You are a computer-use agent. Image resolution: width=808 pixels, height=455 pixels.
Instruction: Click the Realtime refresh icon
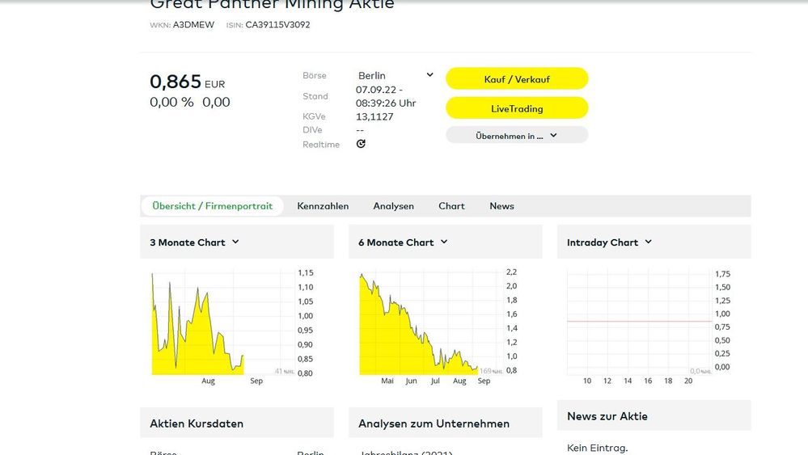361,144
